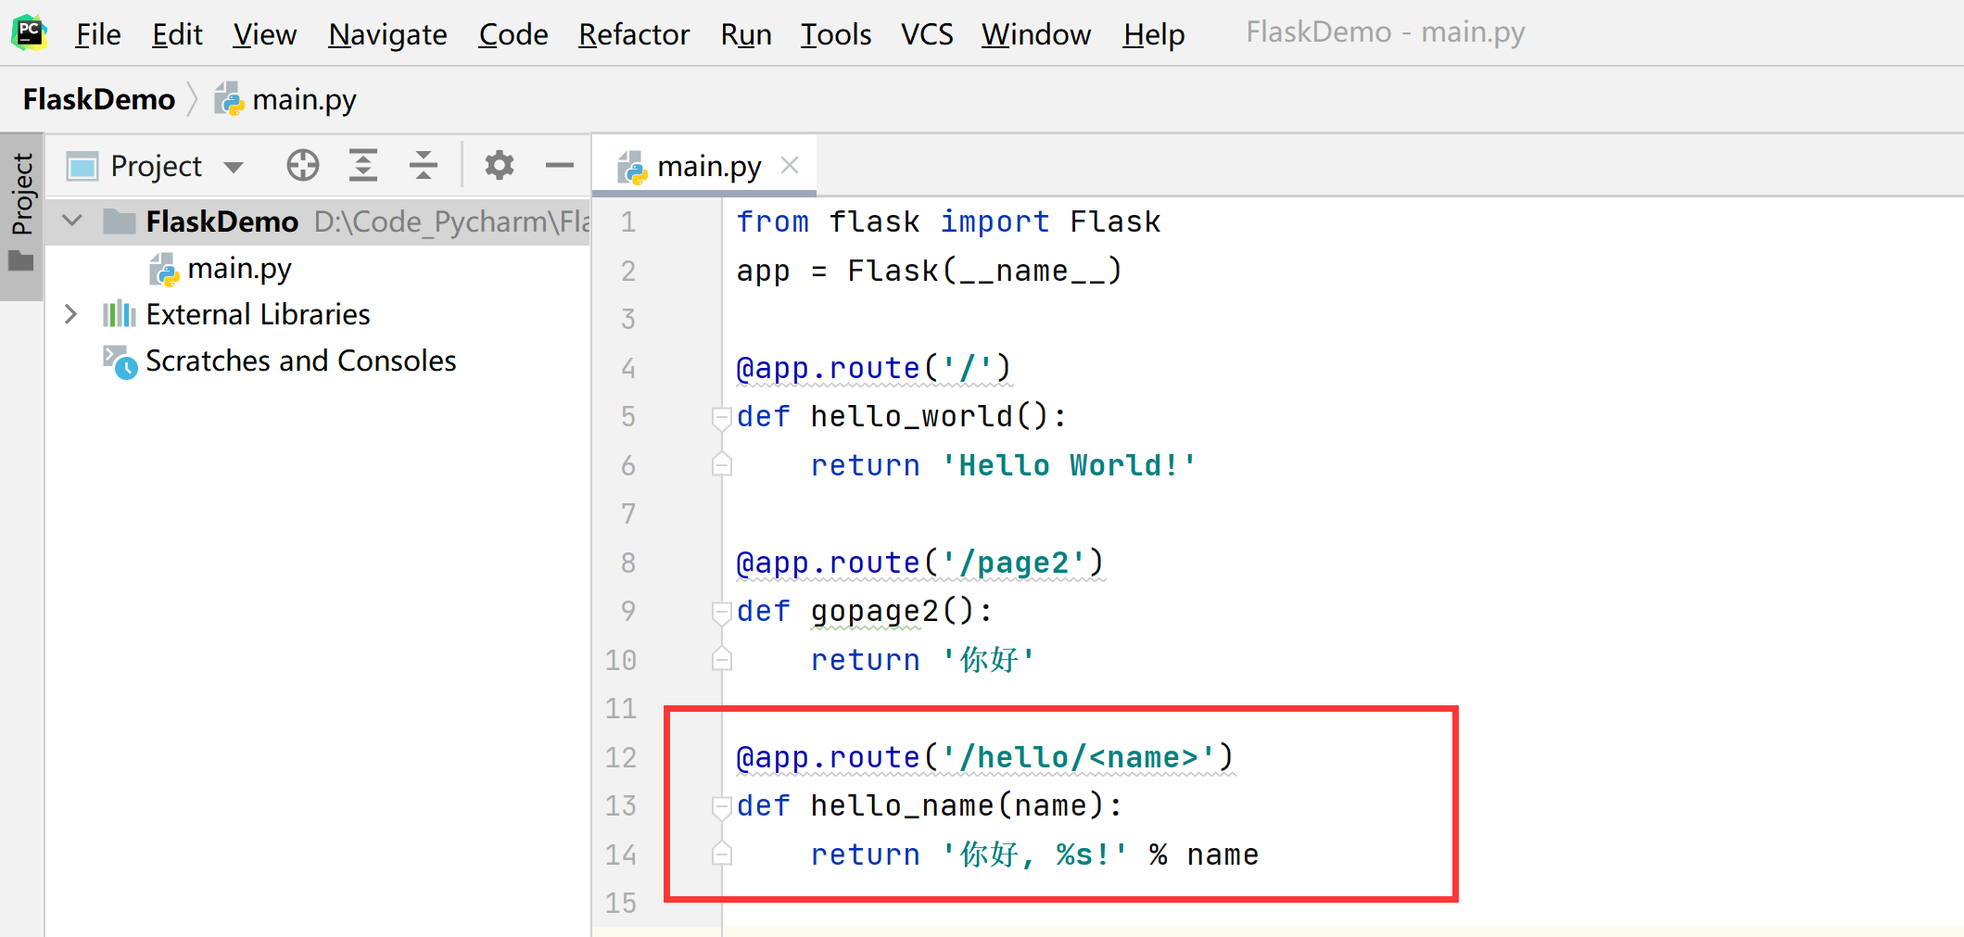Select main.py file in project tree

pos(238,269)
